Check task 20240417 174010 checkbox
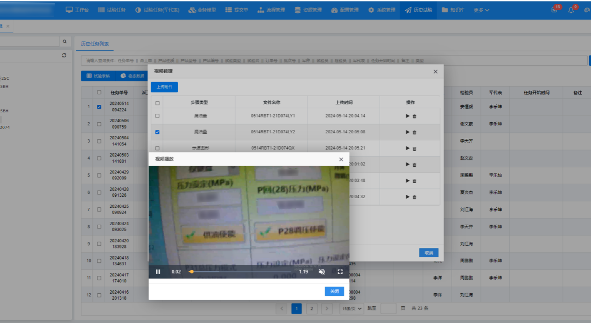The image size is (591, 323). pyautogui.click(x=99, y=278)
